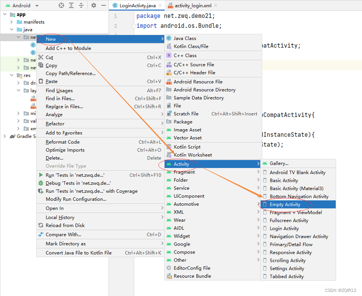Viewport: 362px width, 296px height.
Task: Select Tabbed Activity template
Action: pyautogui.click(x=298, y=276)
